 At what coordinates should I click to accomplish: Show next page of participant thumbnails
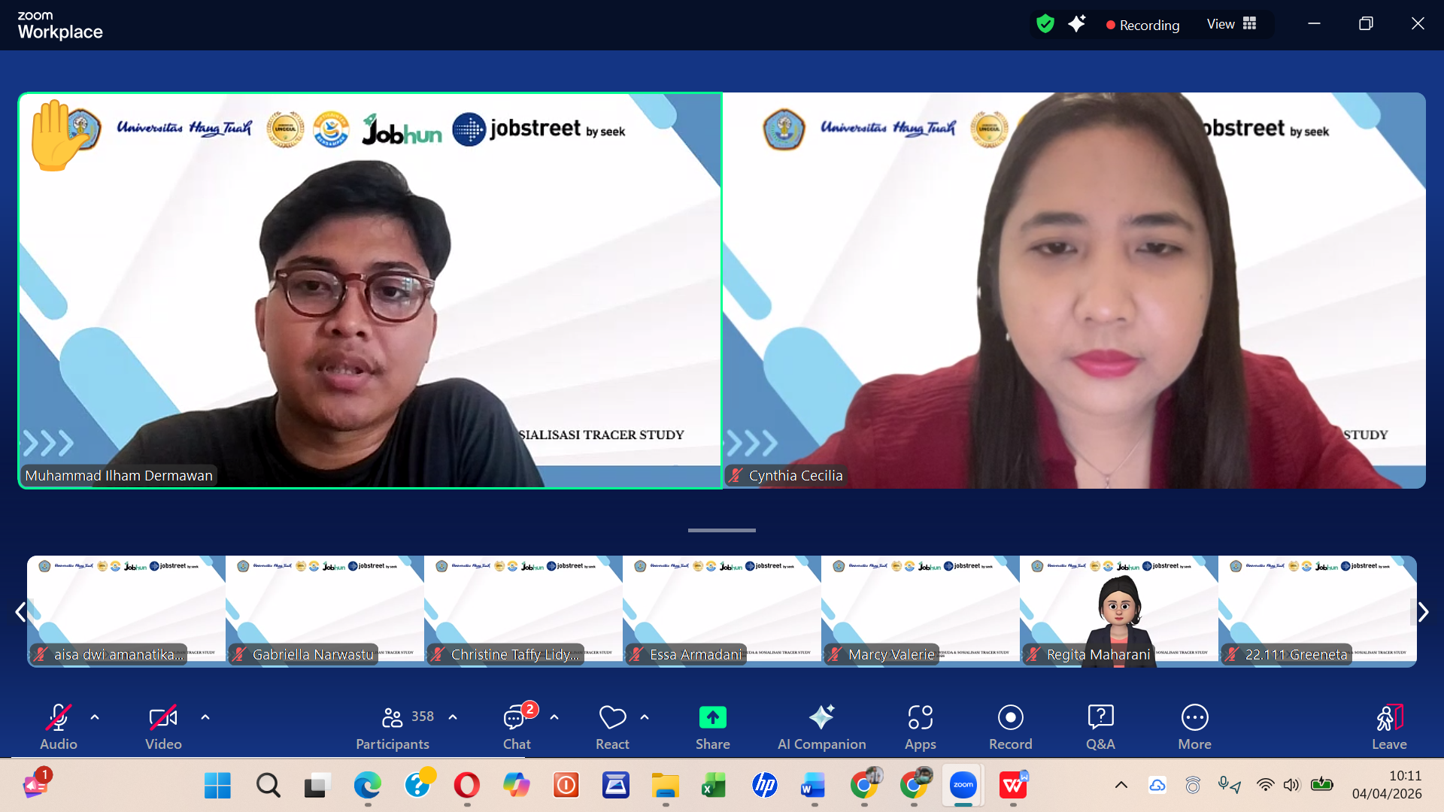(x=1423, y=612)
